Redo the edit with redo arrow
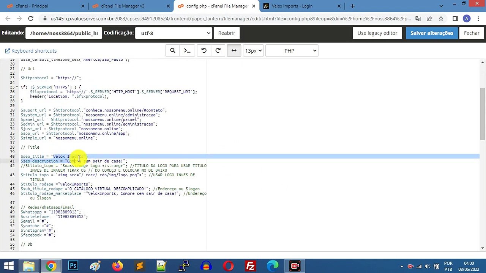The height and width of the screenshot is (273, 486). click(218, 51)
